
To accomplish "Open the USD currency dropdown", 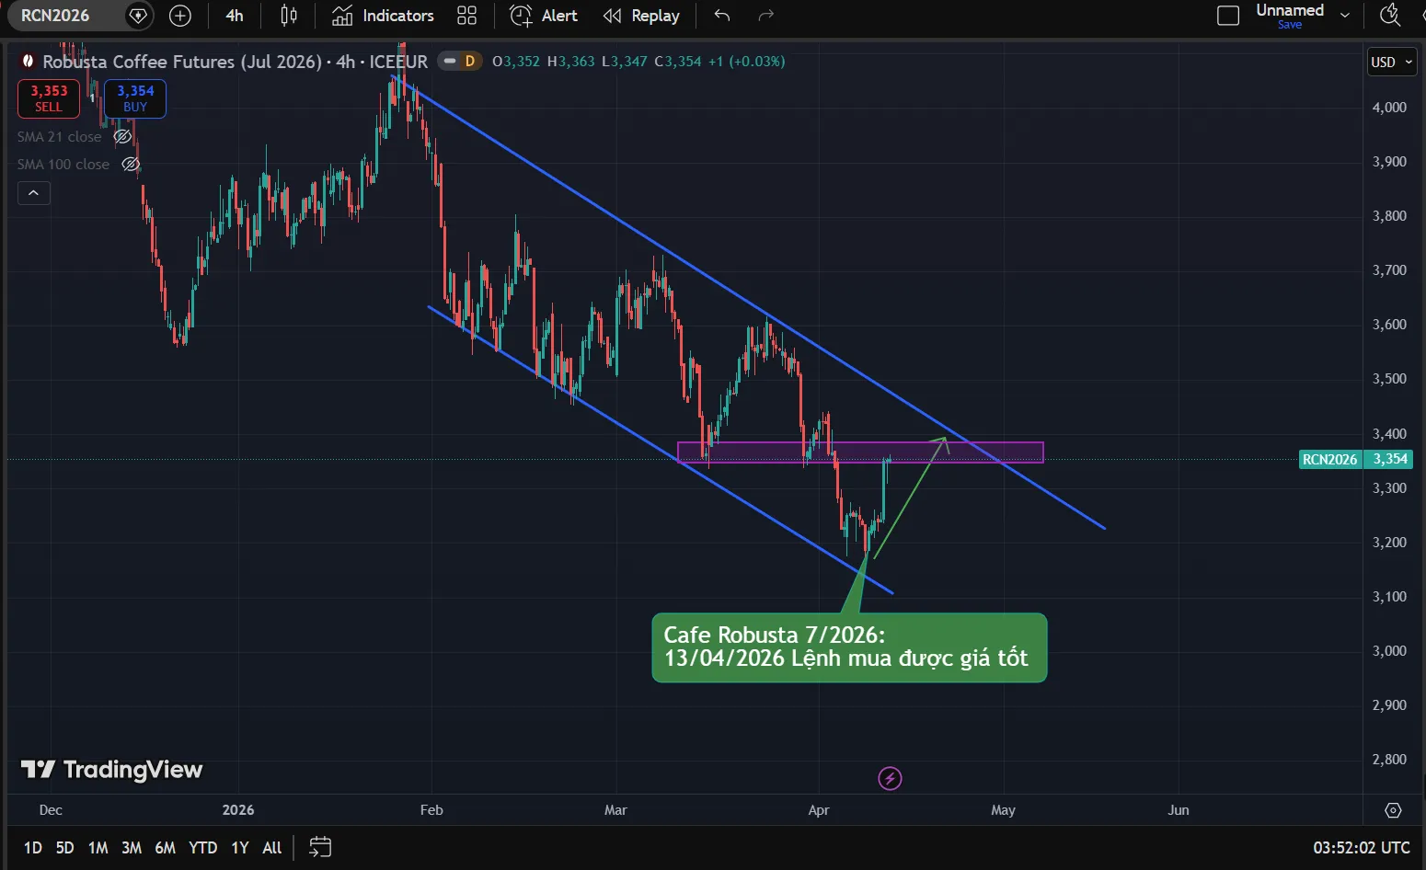I will pos(1391,63).
